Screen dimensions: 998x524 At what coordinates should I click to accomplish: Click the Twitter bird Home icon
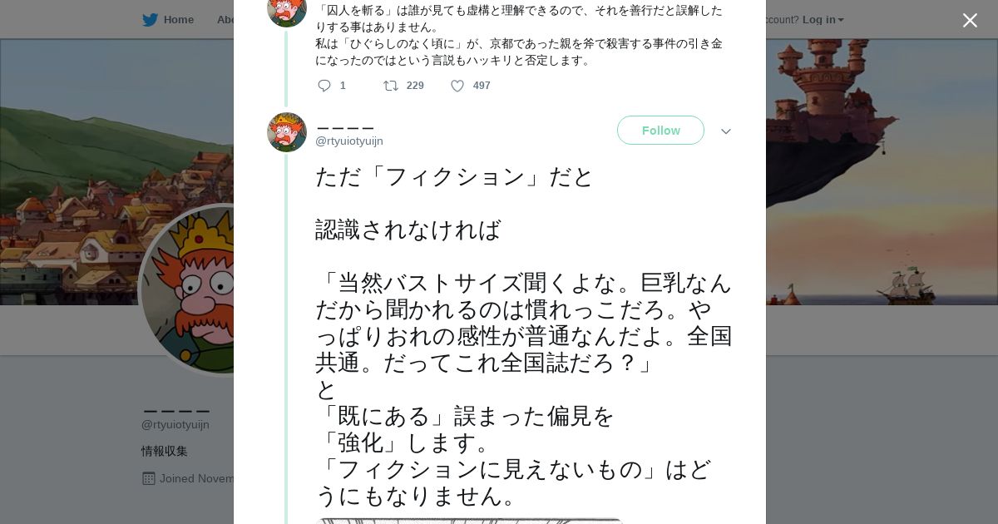(x=150, y=20)
